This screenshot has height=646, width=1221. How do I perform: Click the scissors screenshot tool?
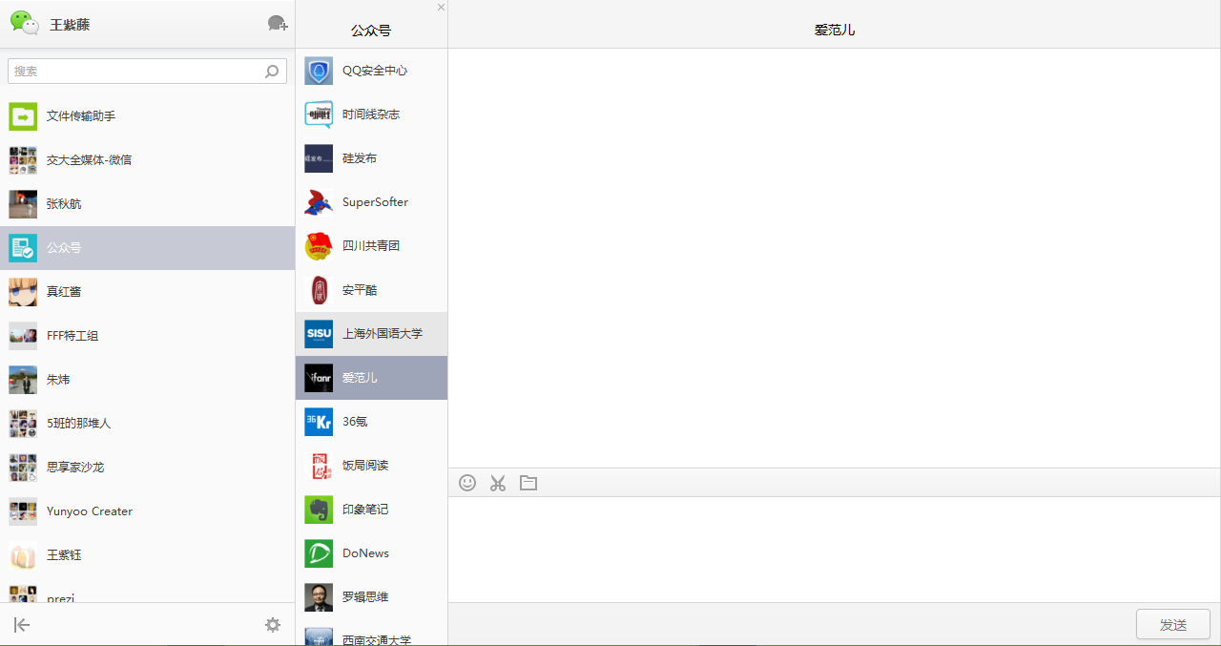tap(497, 483)
